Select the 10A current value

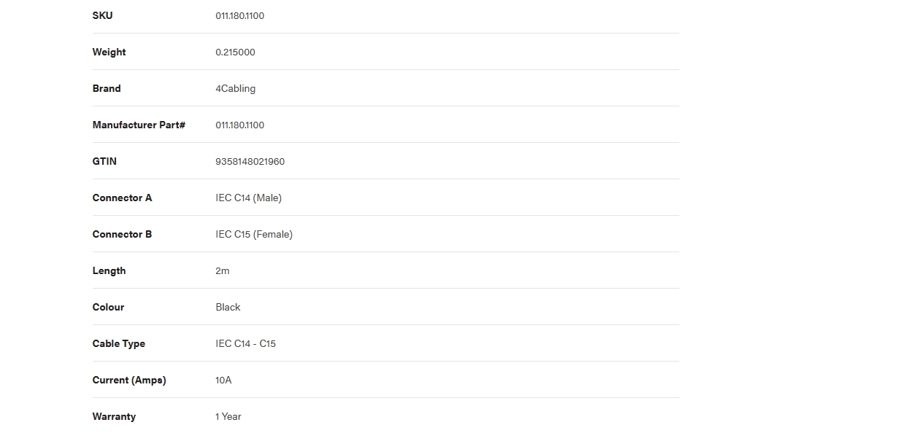click(x=223, y=380)
